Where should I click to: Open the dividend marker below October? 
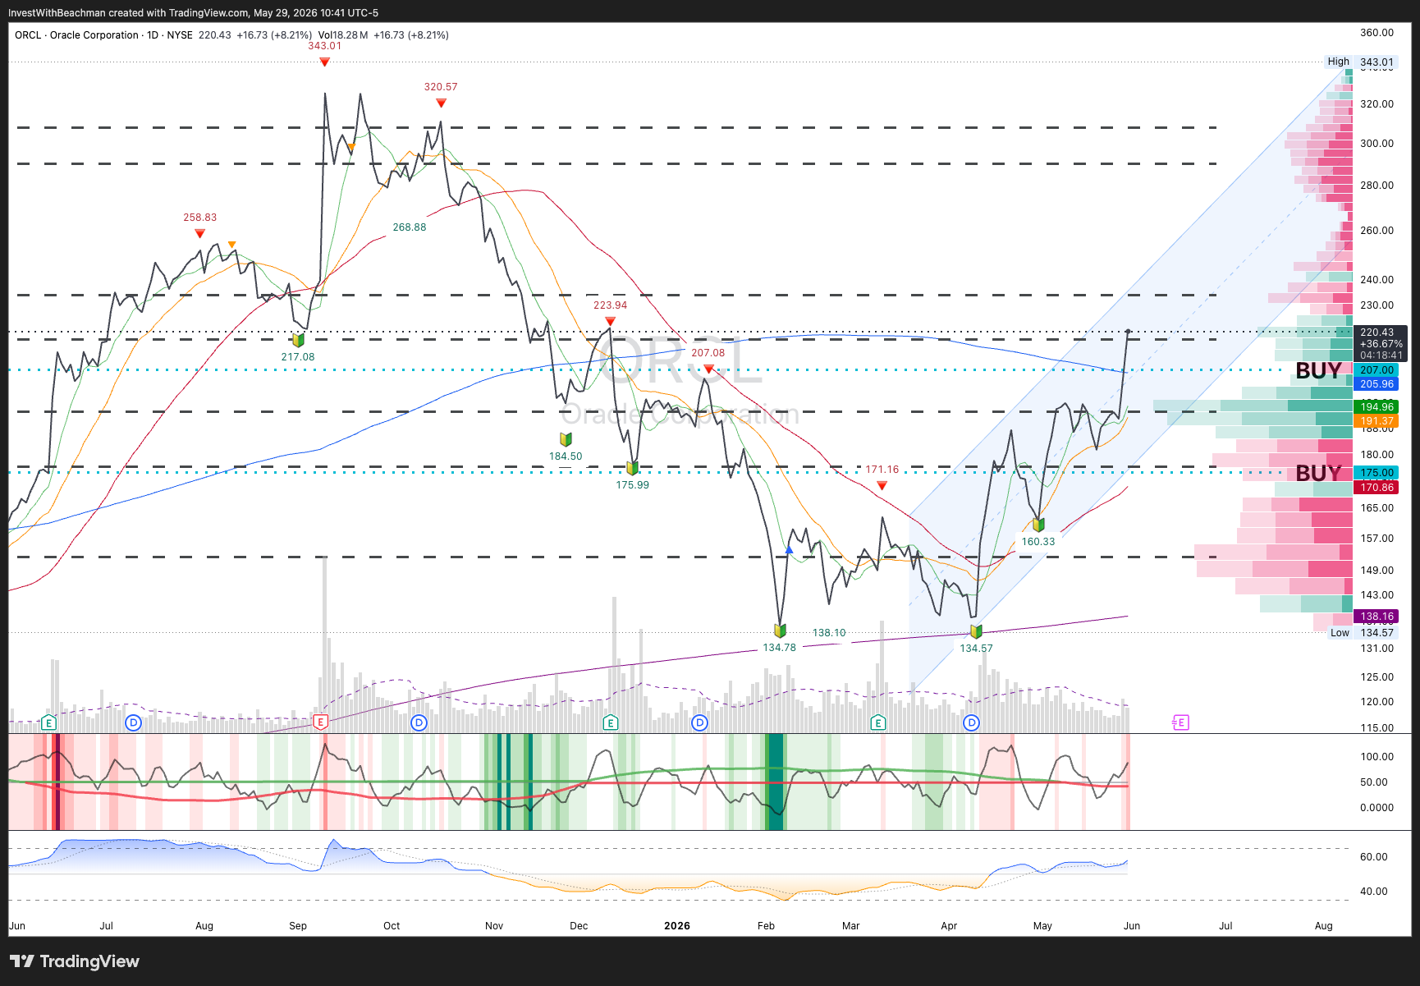(x=419, y=722)
